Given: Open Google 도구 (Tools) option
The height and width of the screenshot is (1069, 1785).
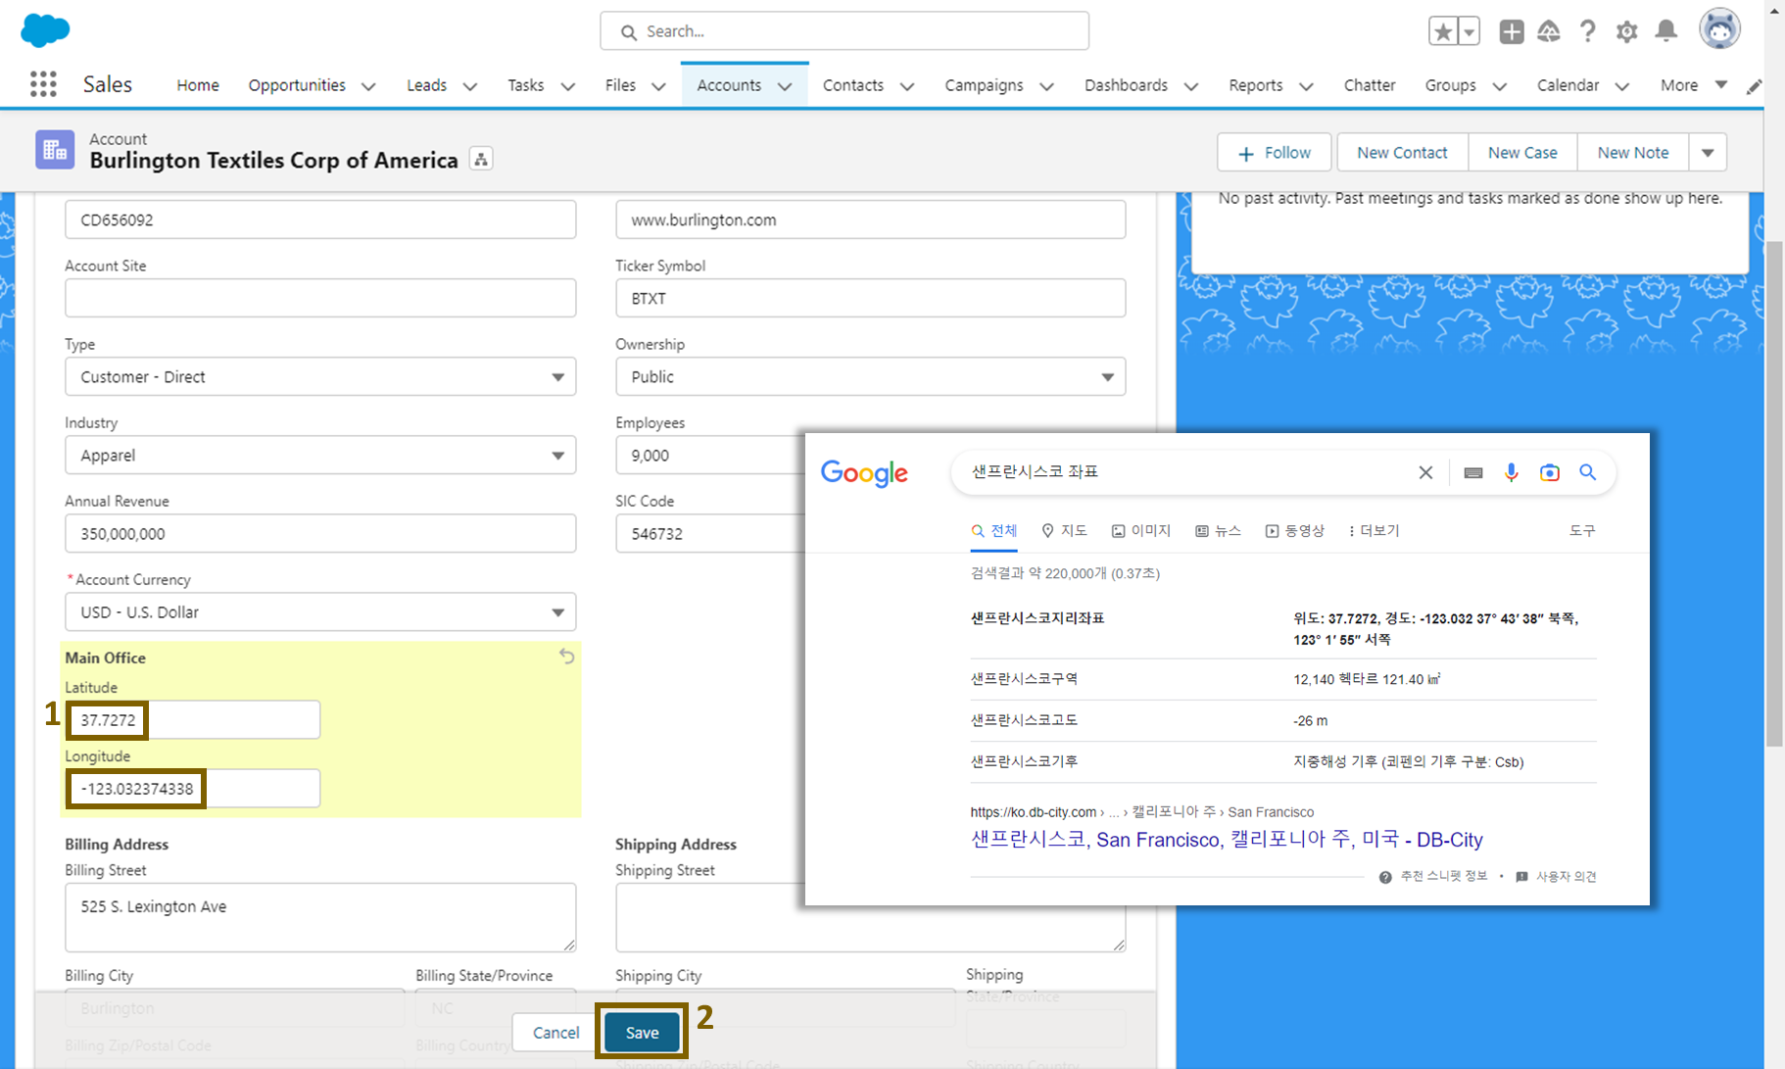Looking at the screenshot, I should pyautogui.click(x=1582, y=530).
